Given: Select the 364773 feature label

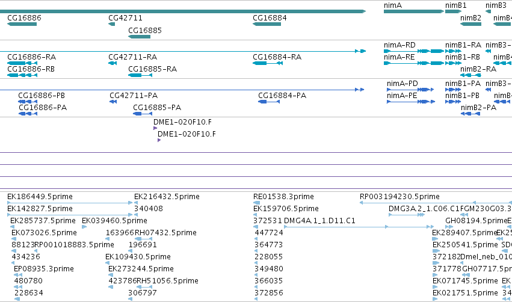Looking at the screenshot, I should 269,245.
